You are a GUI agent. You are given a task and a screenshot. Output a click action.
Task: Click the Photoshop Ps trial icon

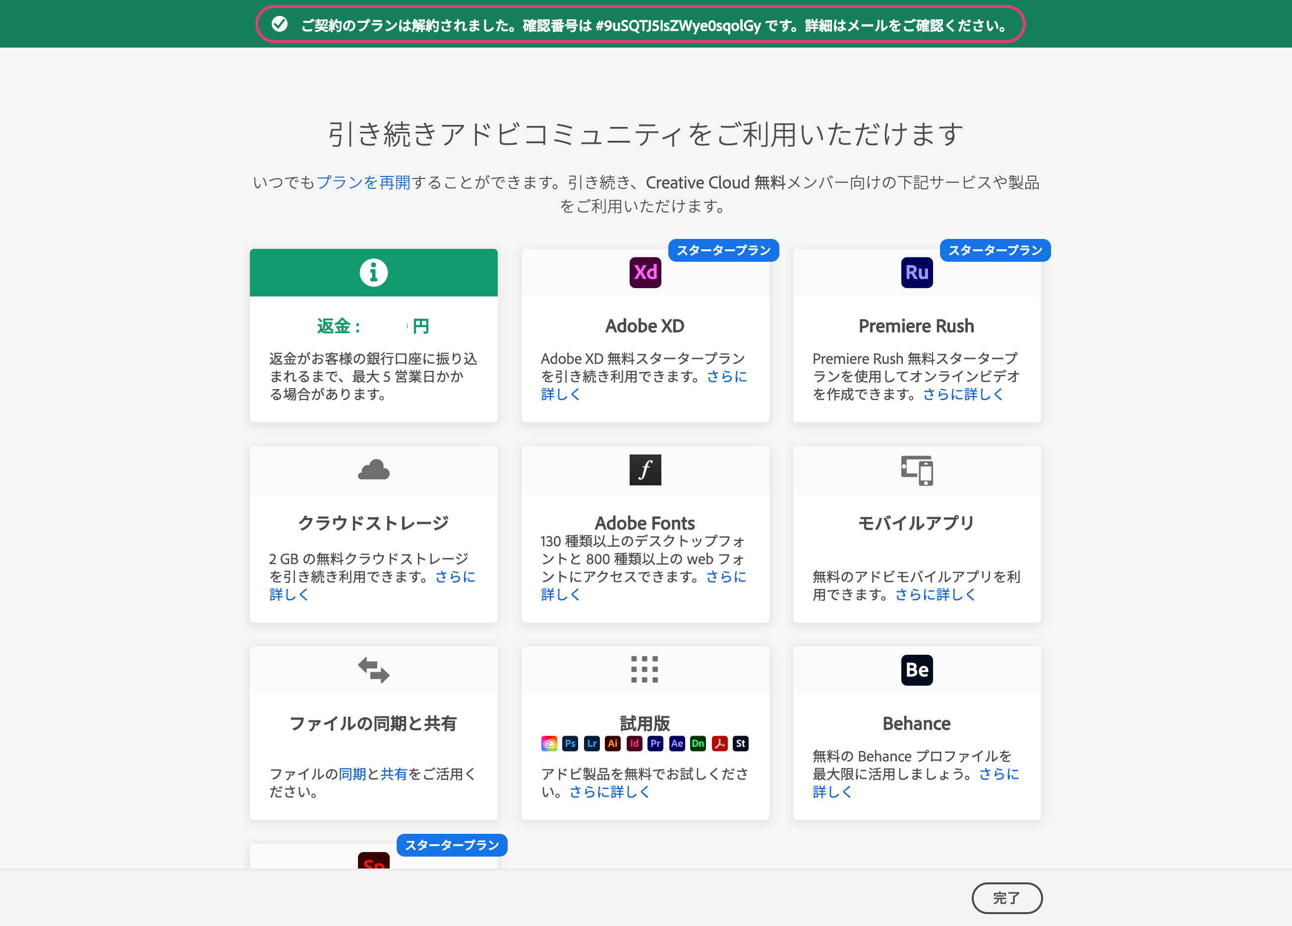click(570, 743)
